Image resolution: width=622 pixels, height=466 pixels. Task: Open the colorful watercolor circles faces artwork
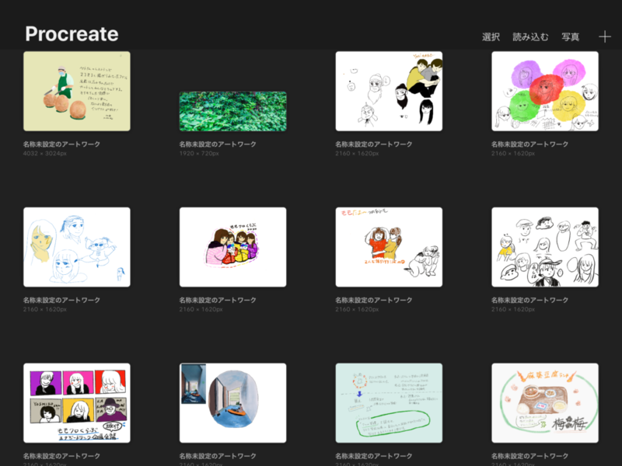pos(545,91)
